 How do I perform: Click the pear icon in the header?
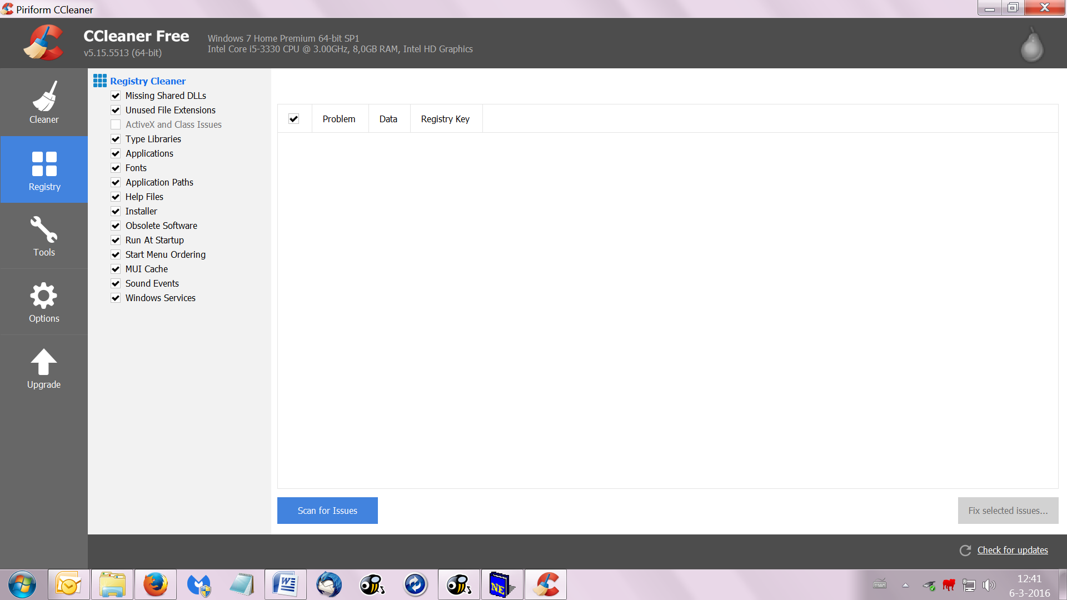tap(1032, 44)
